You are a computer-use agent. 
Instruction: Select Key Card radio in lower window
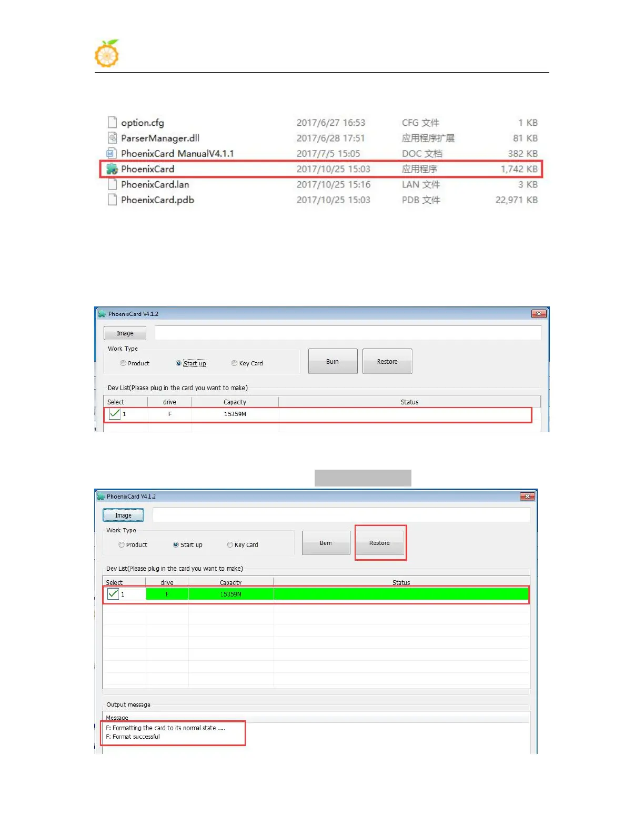click(x=230, y=545)
